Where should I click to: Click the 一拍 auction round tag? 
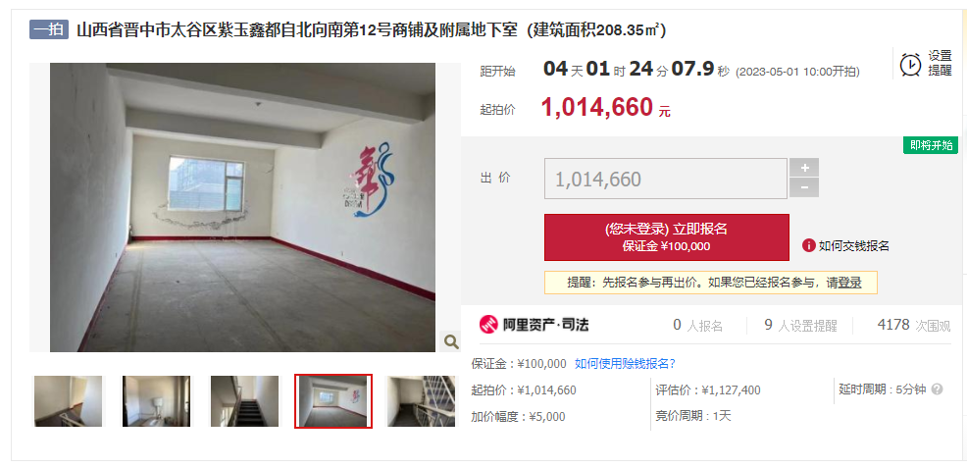(x=49, y=29)
